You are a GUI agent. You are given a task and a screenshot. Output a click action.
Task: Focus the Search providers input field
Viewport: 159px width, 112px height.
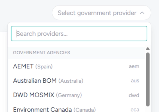click(79, 34)
